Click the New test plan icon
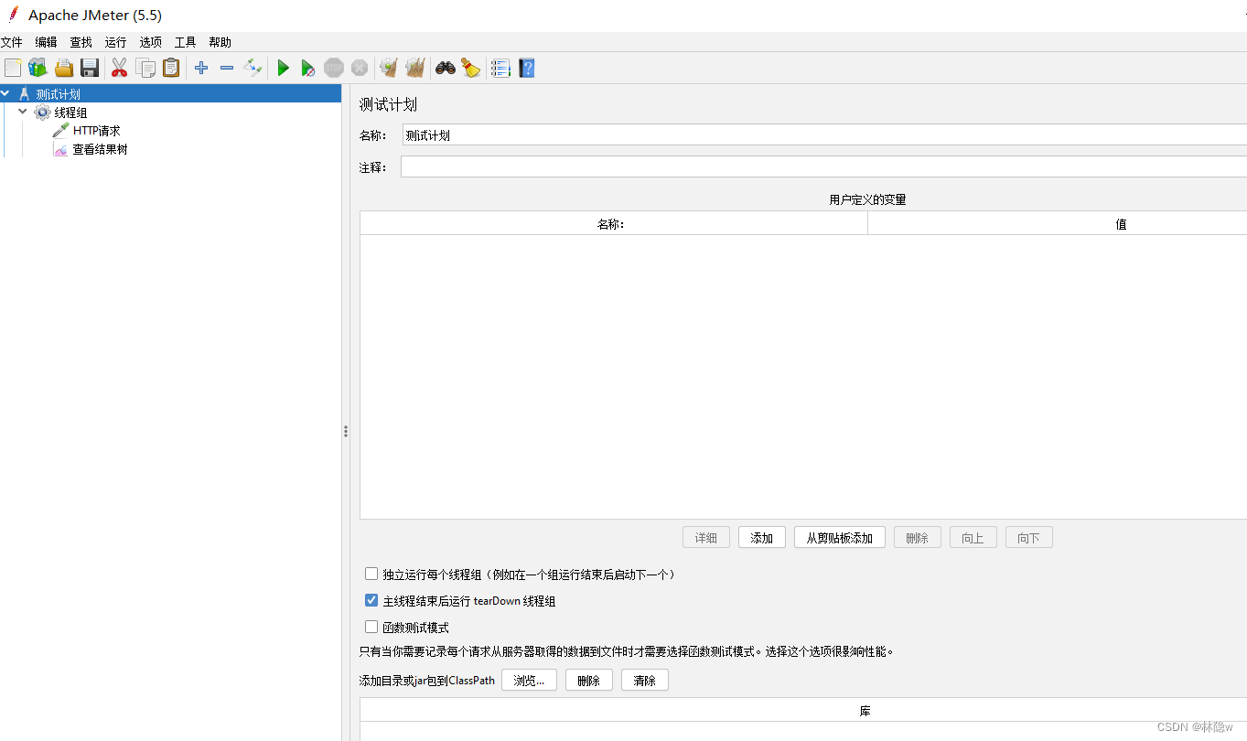This screenshot has height=741, width=1247. [13, 68]
